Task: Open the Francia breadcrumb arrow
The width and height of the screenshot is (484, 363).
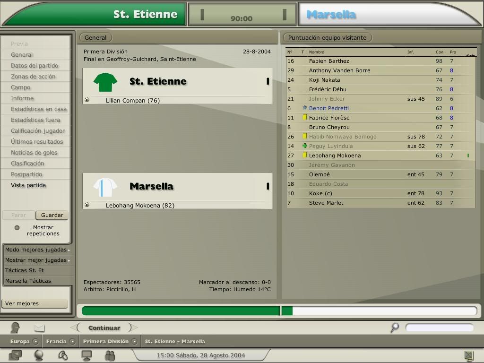Action: tap(72, 341)
